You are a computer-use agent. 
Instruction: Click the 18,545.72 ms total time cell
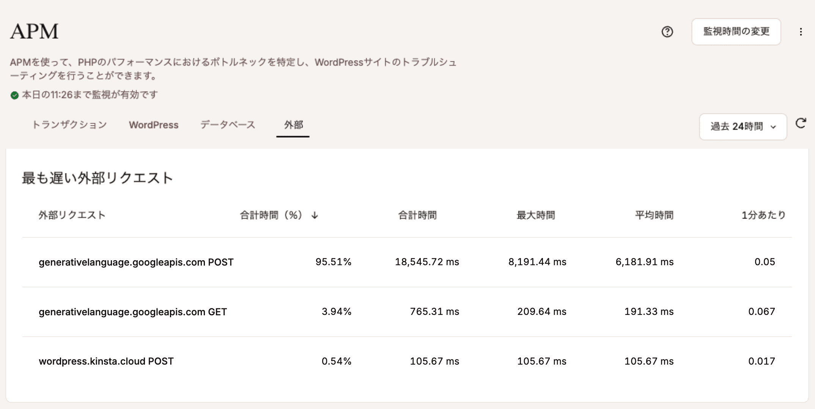point(427,262)
